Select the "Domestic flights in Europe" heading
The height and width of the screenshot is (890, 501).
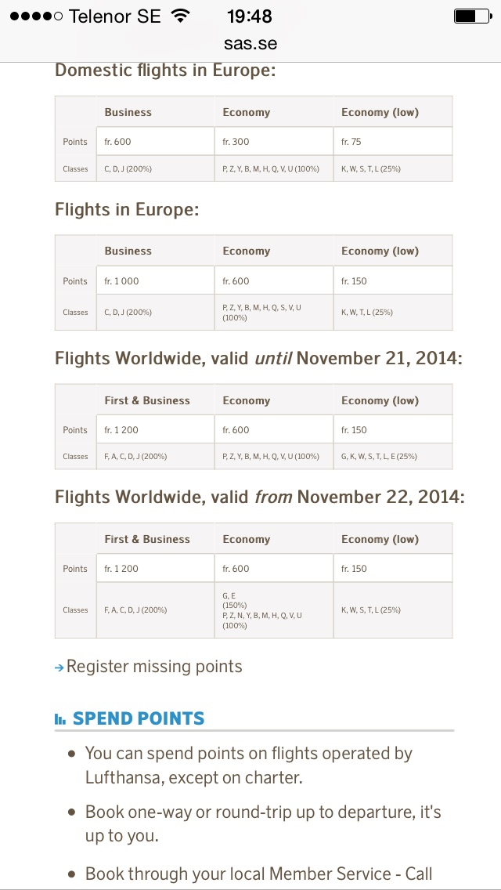164,71
